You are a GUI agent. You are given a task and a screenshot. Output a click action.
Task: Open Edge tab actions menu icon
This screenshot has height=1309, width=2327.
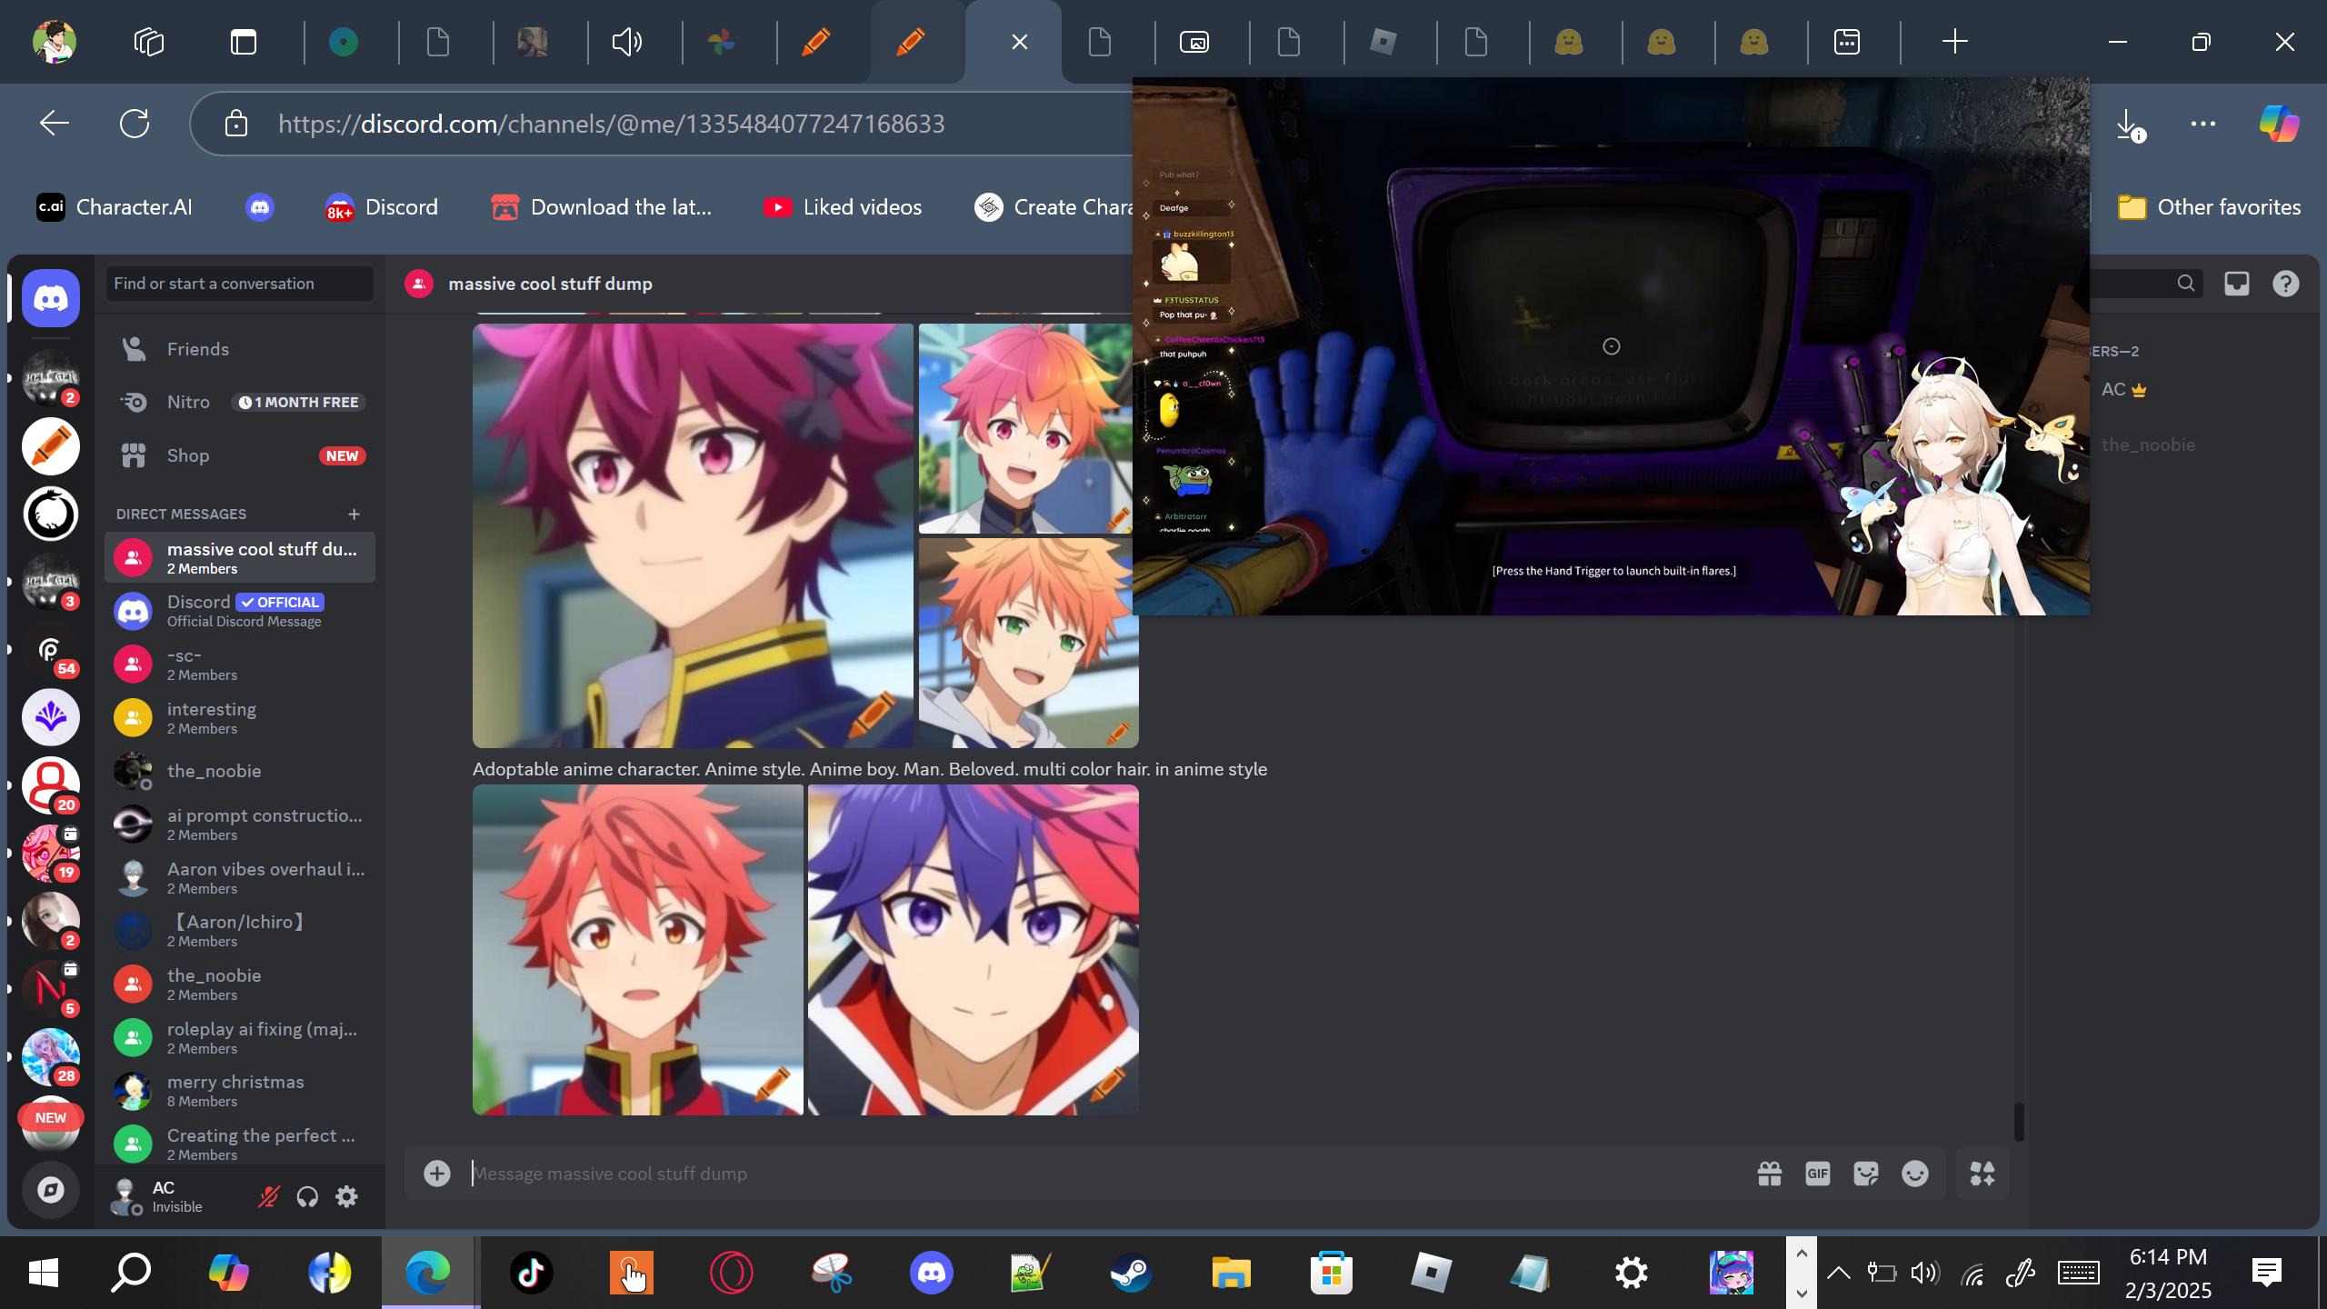244,42
